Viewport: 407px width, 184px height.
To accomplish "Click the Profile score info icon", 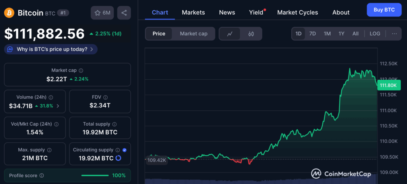I will tap(42, 175).
